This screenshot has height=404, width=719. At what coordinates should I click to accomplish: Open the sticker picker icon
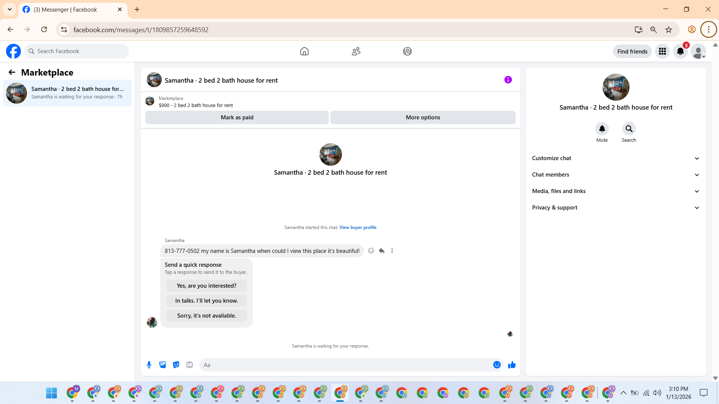(x=176, y=365)
